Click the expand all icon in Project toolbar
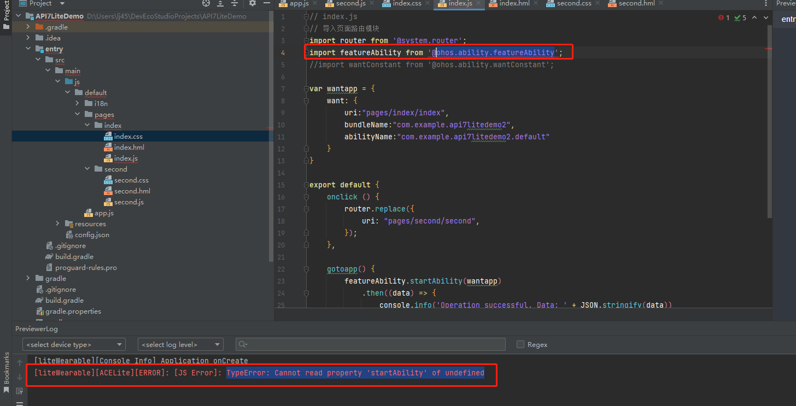Viewport: 796px width, 406px height. 220,3
